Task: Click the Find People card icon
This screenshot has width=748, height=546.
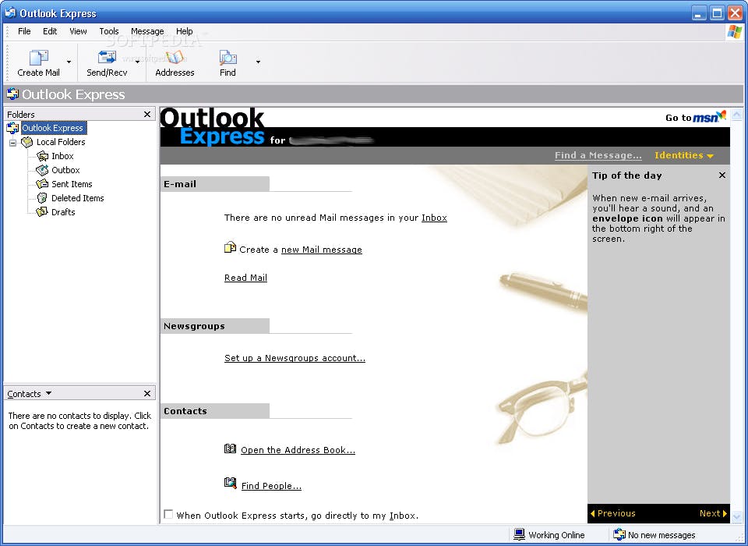Action: pyautogui.click(x=231, y=484)
